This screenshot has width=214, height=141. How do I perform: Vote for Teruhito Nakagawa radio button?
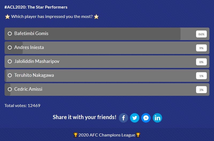[10, 75]
